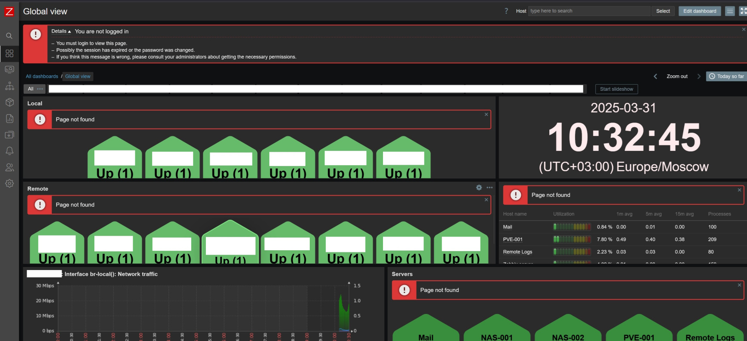The width and height of the screenshot is (747, 341).
Task: Click the Edit dashboard button
Action: coord(700,11)
